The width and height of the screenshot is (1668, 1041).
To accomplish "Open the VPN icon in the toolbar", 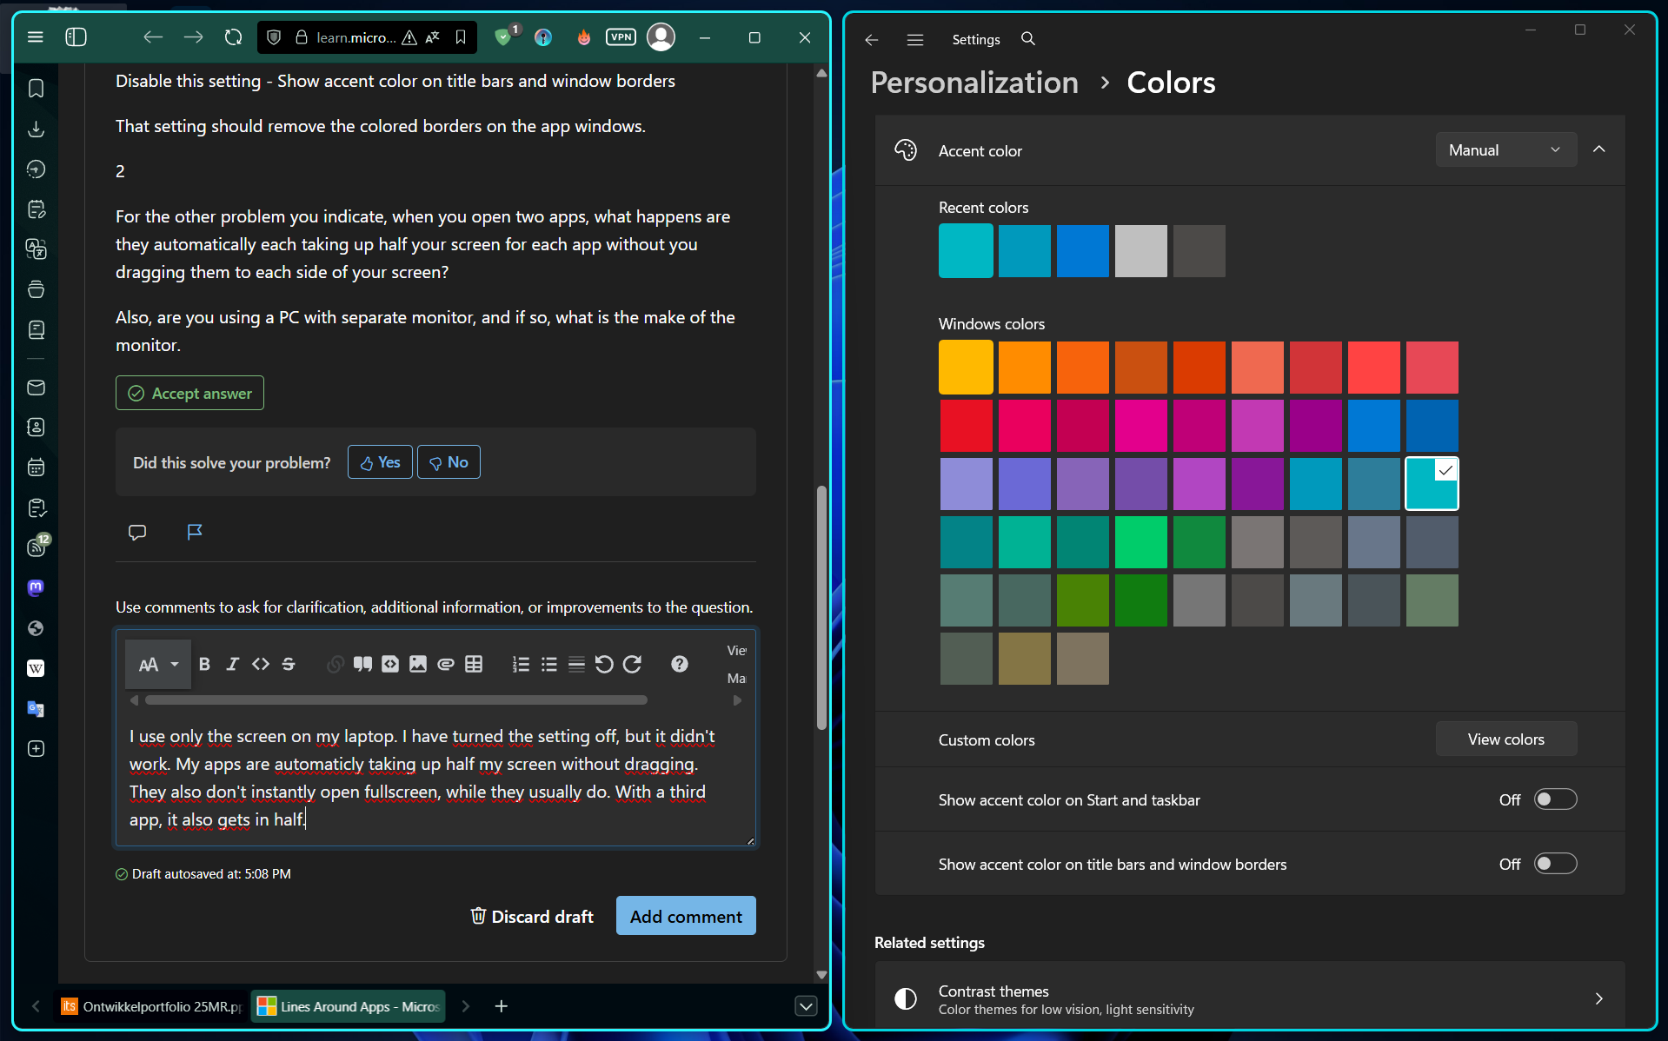I will tap(621, 36).
